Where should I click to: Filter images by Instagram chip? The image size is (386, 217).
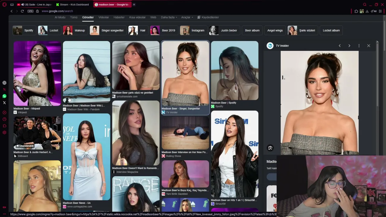tap(193, 30)
